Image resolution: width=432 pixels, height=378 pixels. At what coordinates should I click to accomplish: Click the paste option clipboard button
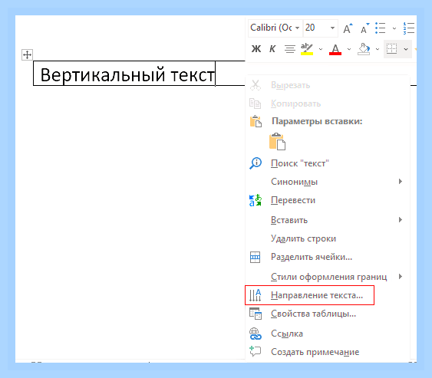pyautogui.click(x=278, y=142)
